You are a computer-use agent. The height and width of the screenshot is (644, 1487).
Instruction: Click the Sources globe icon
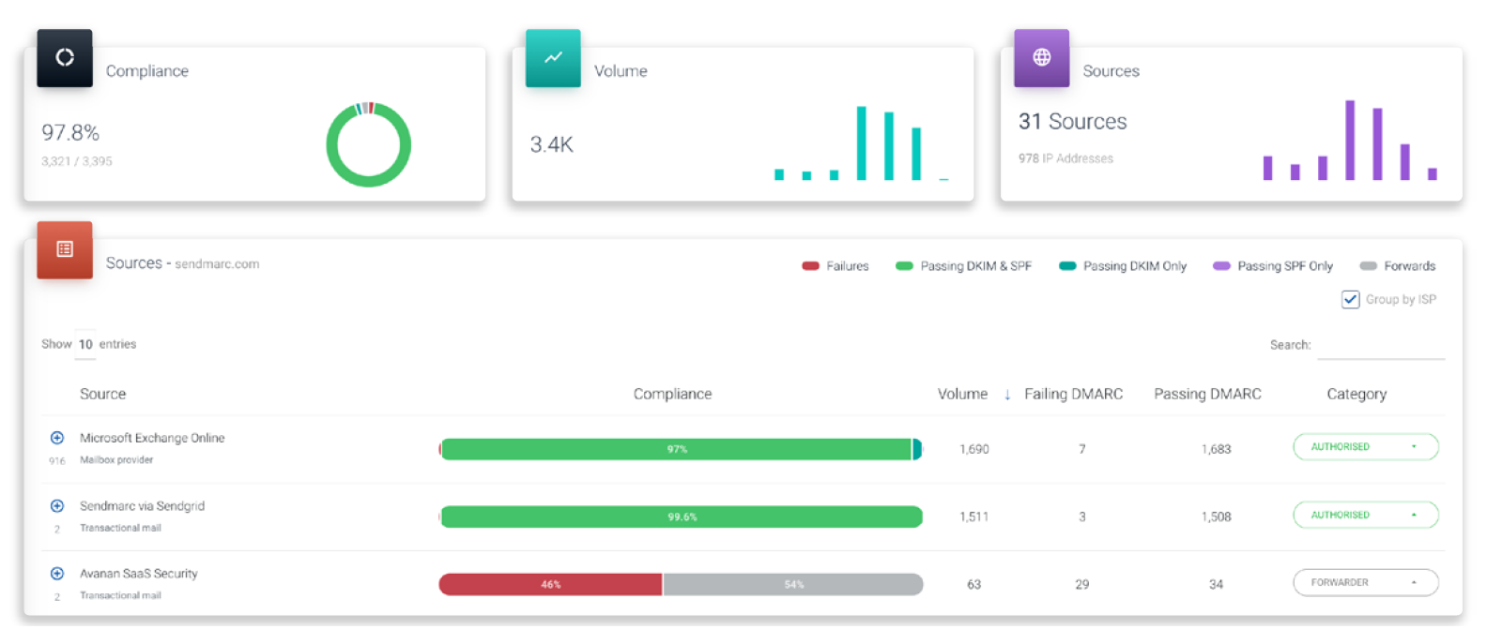1041,58
